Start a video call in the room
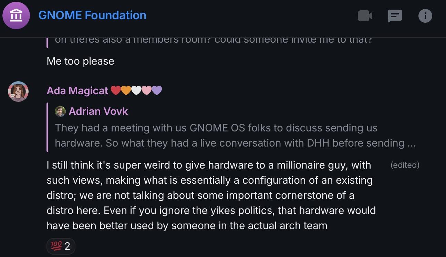 pos(365,16)
